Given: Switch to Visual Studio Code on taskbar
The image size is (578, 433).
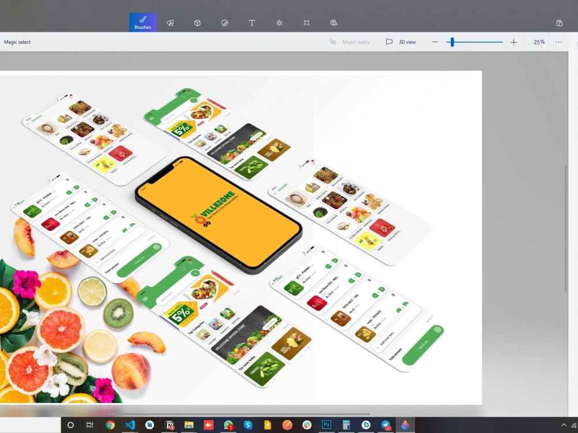Looking at the screenshot, I should (x=129, y=425).
